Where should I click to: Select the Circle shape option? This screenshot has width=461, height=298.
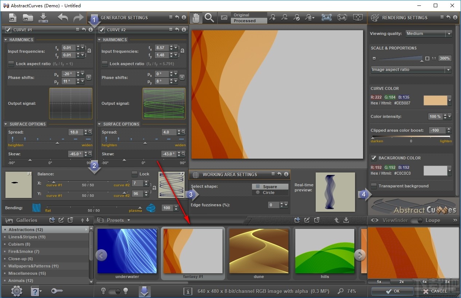tap(269, 192)
